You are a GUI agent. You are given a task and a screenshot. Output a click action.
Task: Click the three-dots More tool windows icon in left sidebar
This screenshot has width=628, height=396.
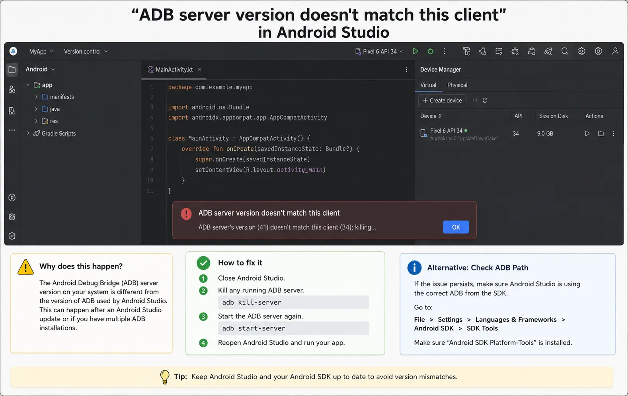point(12,130)
